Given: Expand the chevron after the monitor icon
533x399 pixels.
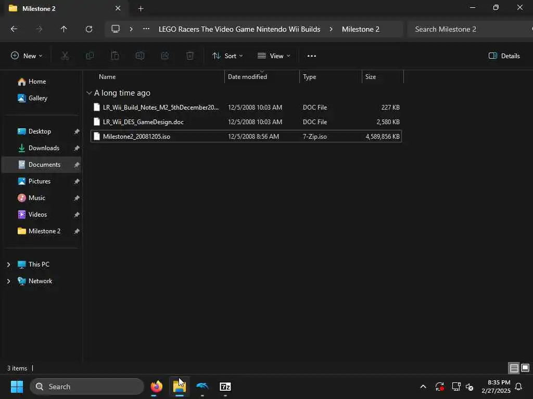Looking at the screenshot, I should coord(131,29).
